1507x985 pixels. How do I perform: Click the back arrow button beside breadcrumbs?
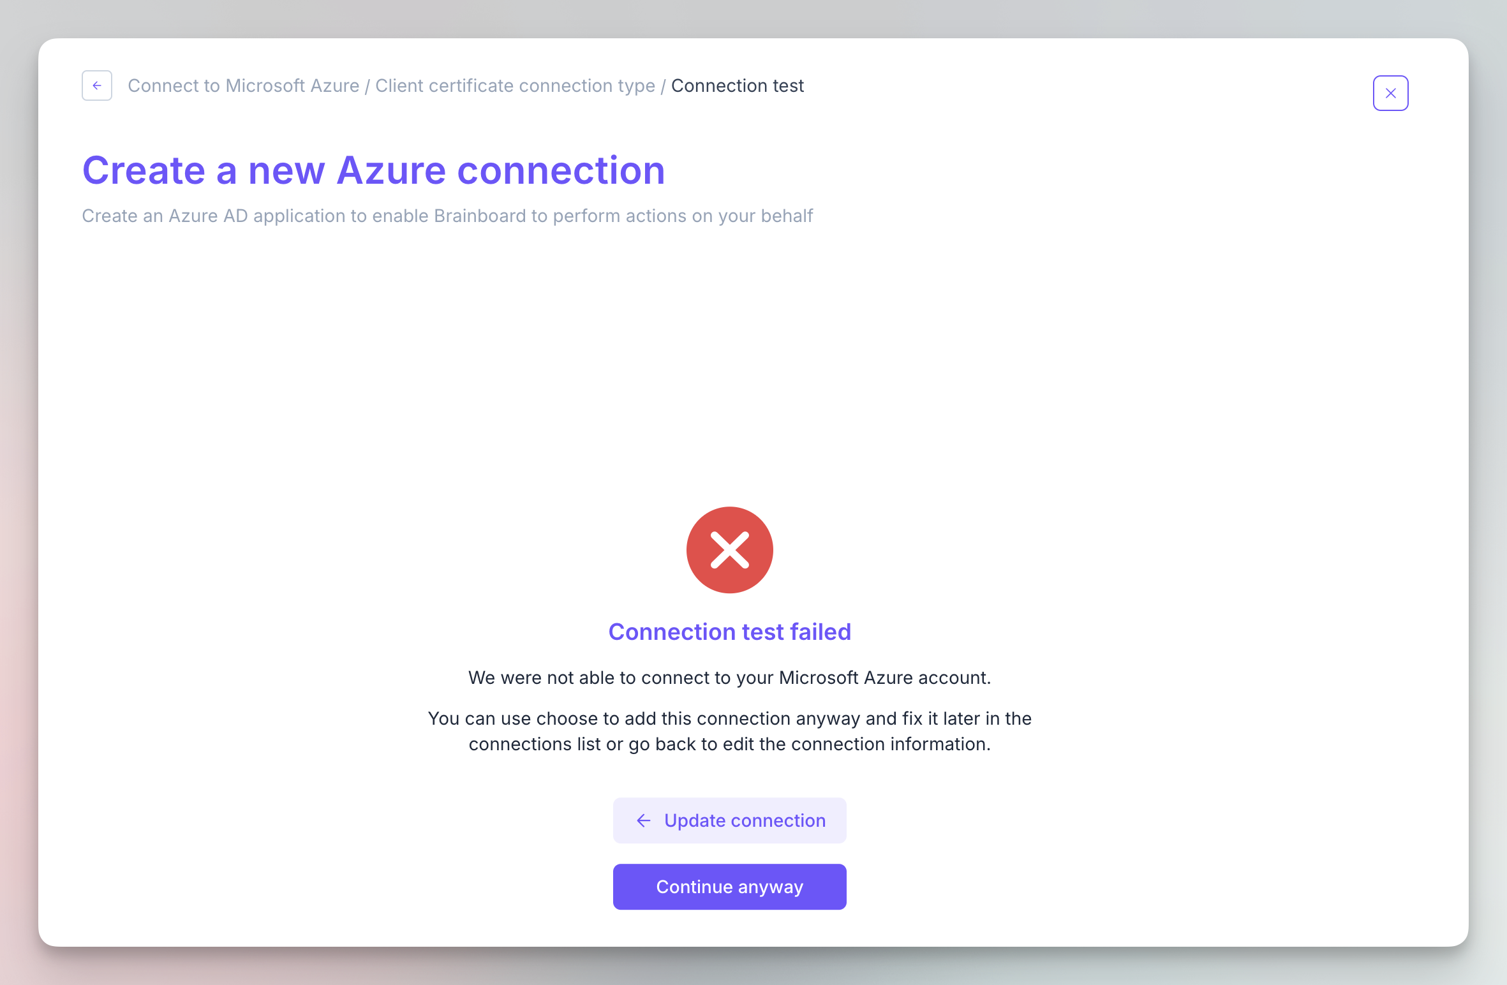97,85
